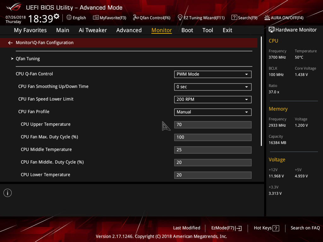Click the 18:39 clock display
The width and height of the screenshot is (323, 242).
[41, 19]
